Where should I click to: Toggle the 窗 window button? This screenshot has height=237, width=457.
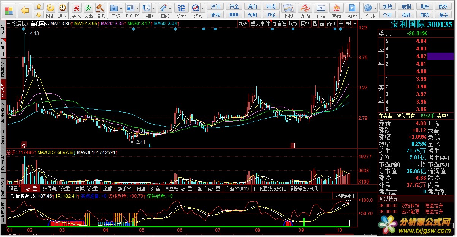(322, 24)
